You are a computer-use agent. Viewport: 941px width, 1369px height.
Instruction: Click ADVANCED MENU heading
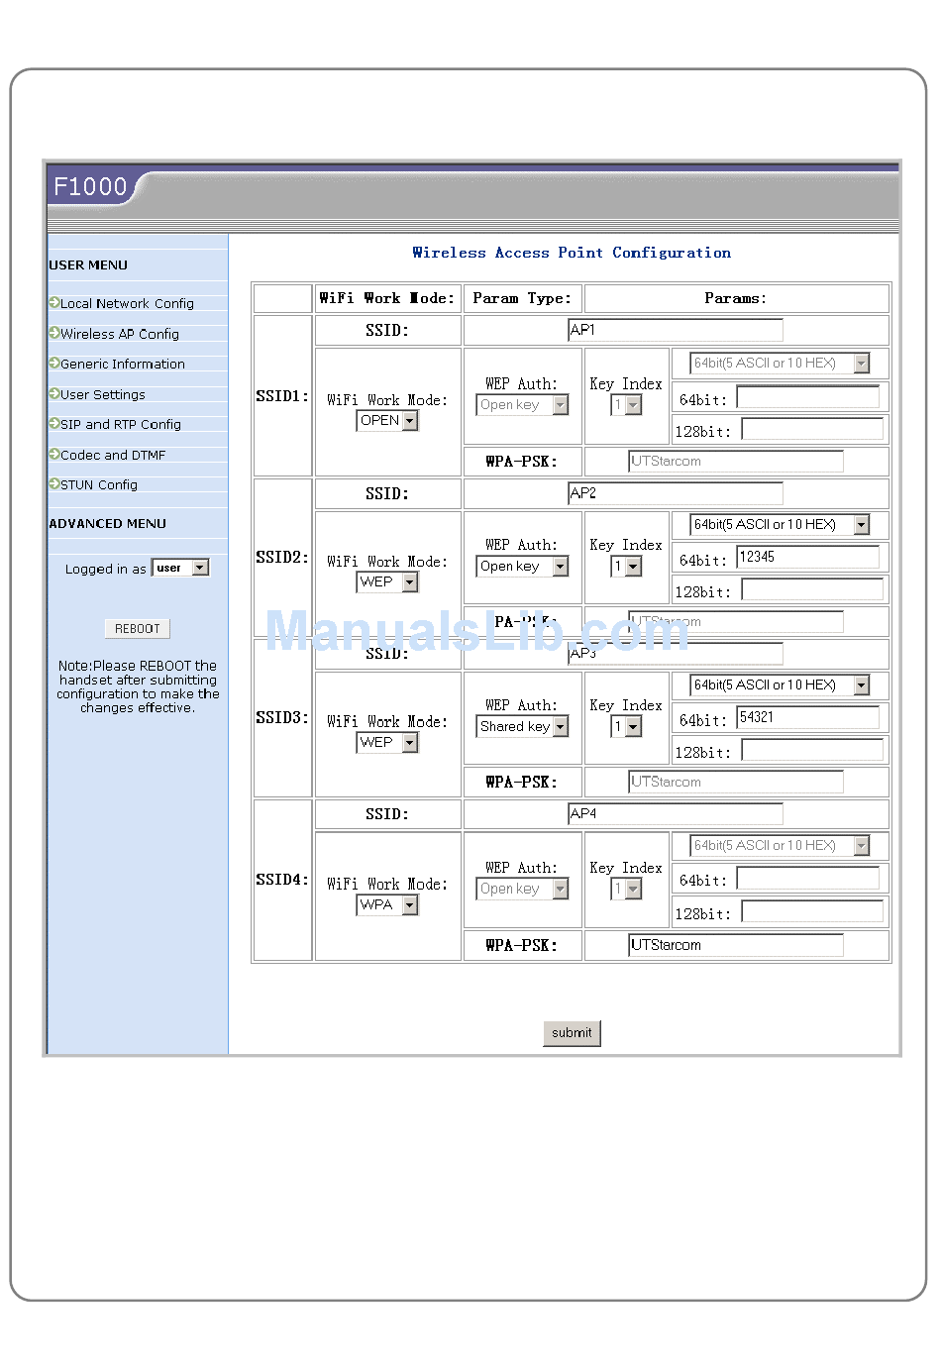point(108,524)
